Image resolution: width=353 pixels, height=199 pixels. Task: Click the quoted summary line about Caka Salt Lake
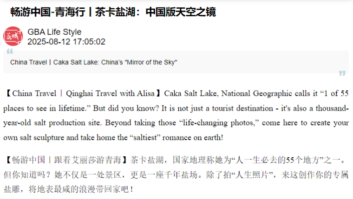(x=94, y=62)
